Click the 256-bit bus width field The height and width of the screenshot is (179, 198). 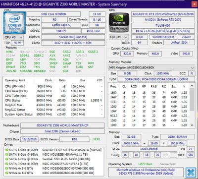tap(186, 37)
